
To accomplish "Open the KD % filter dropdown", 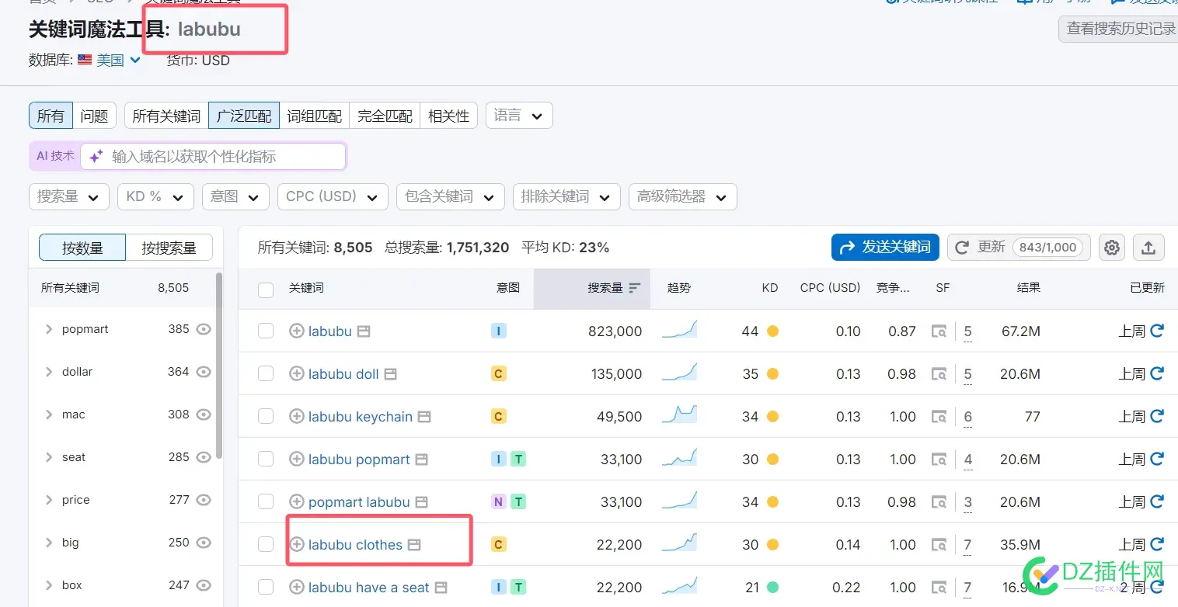I will pyautogui.click(x=155, y=196).
